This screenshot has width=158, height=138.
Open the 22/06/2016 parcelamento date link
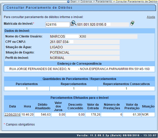(12, 115)
